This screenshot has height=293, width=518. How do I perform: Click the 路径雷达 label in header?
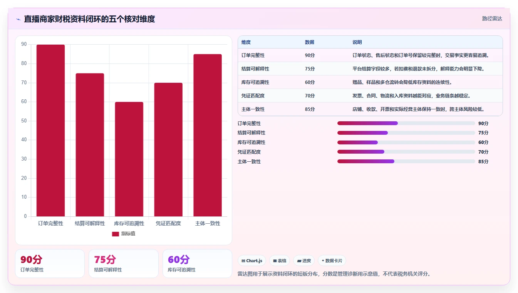point(492,18)
